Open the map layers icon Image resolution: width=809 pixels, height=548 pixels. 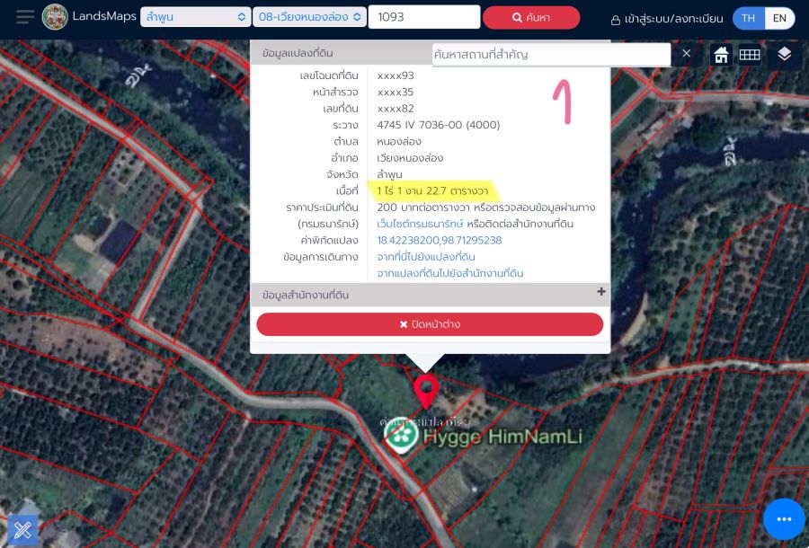click(785, 55)
